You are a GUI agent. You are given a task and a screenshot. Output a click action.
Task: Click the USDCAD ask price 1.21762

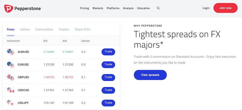point(68,90)
